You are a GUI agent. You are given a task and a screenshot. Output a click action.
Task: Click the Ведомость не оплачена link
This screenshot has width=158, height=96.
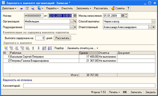click(x=17, y=80)
